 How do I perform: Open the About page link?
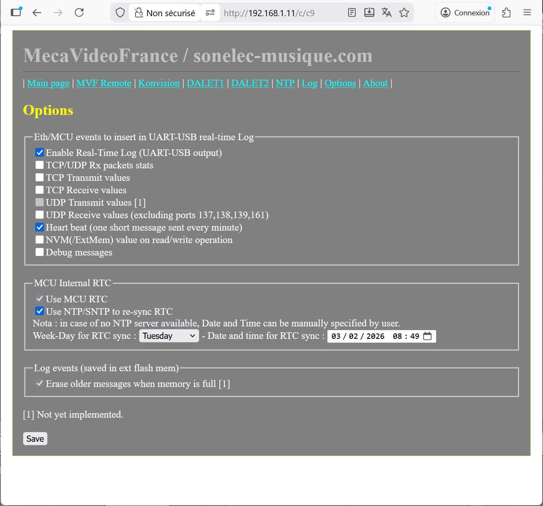[376, 83]
